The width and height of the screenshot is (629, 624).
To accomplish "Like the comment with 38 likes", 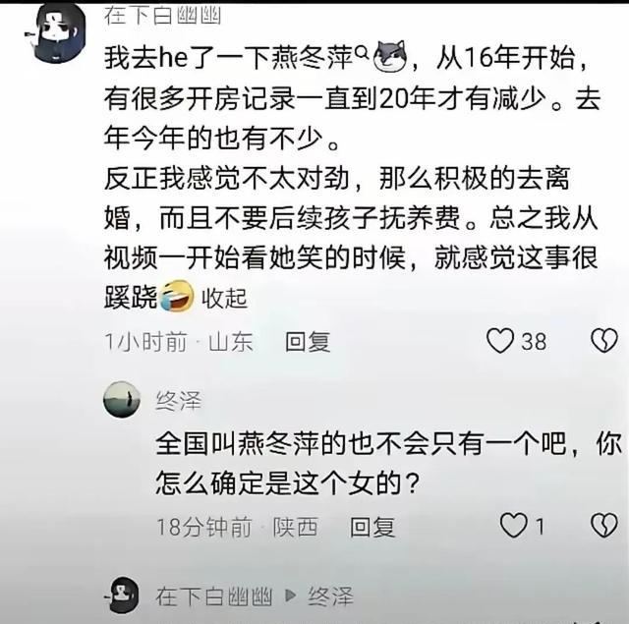I will click(x=500, y=341).
